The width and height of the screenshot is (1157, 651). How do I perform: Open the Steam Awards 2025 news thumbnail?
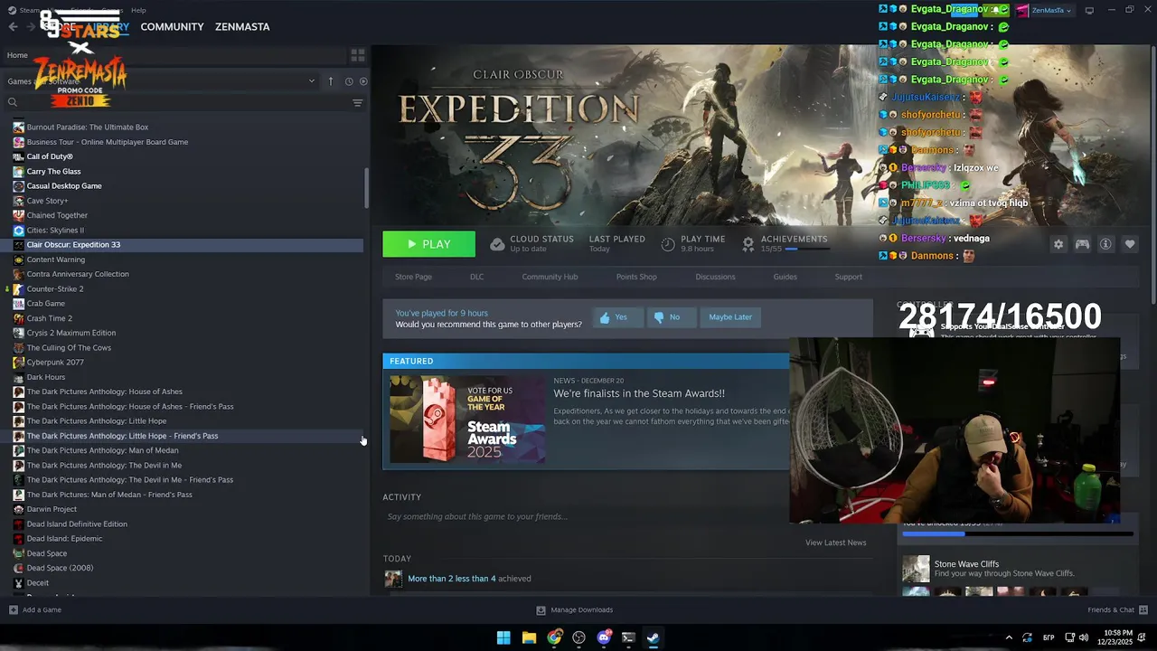(467, 420)
